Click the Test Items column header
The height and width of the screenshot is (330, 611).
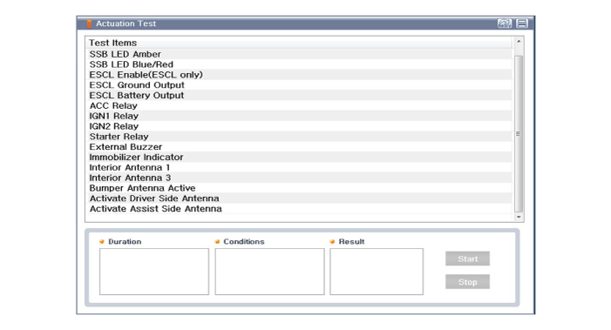coord(298,43)
